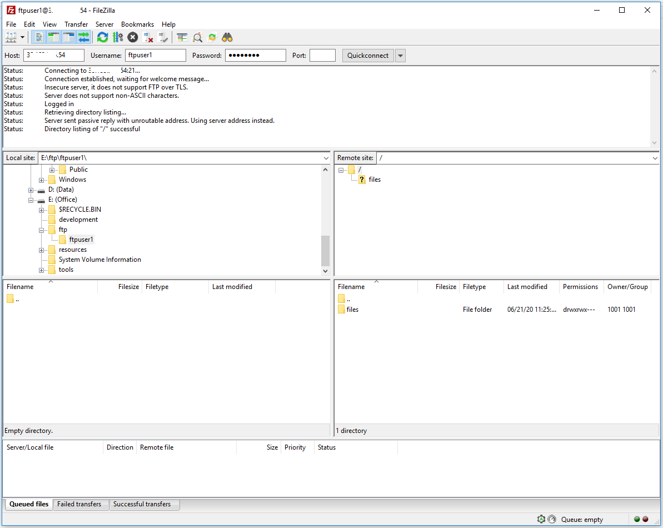Click the local tree vertical scrollbar thumb
Viewport: 663px width, 528px height.
pyautogui.click(x=325, y=250)
